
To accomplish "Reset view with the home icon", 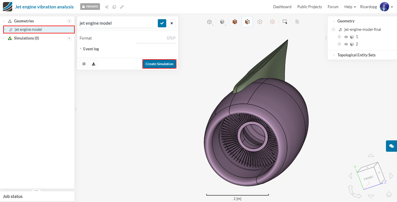I will click(x=389, y=194).
